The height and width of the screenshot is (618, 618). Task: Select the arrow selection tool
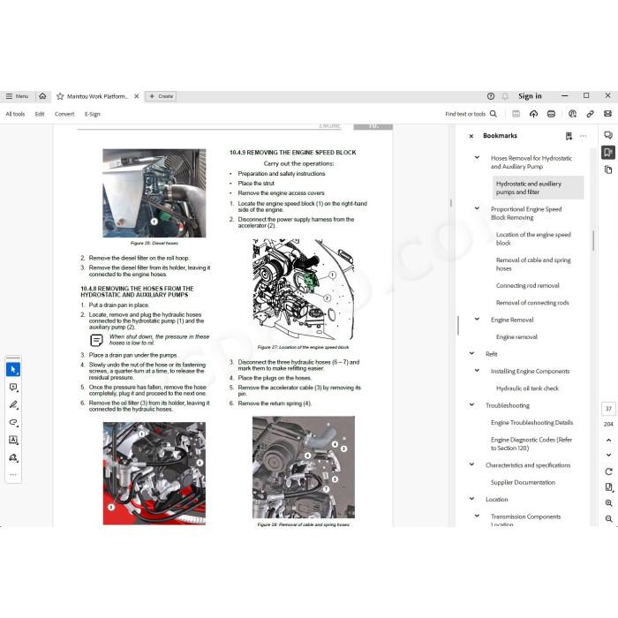pyautogui.click(x=13, y=369)
